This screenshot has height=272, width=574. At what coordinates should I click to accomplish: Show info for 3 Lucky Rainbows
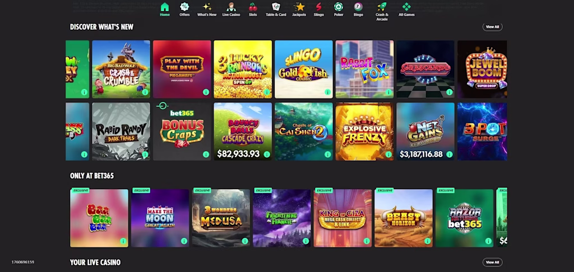coord(266,92)
